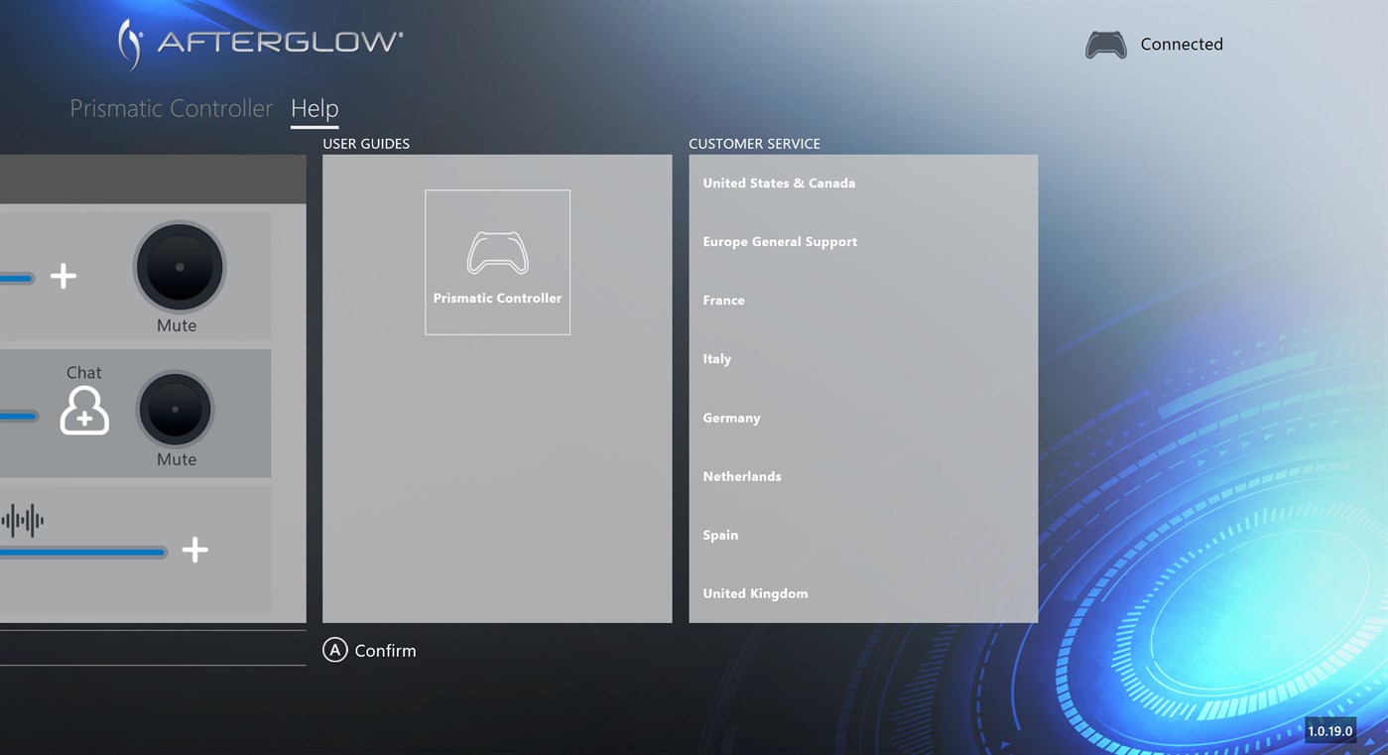Screen dimensions: 1388x755
Task: Select France under Customer Service
Action: (x=723, y=300)
